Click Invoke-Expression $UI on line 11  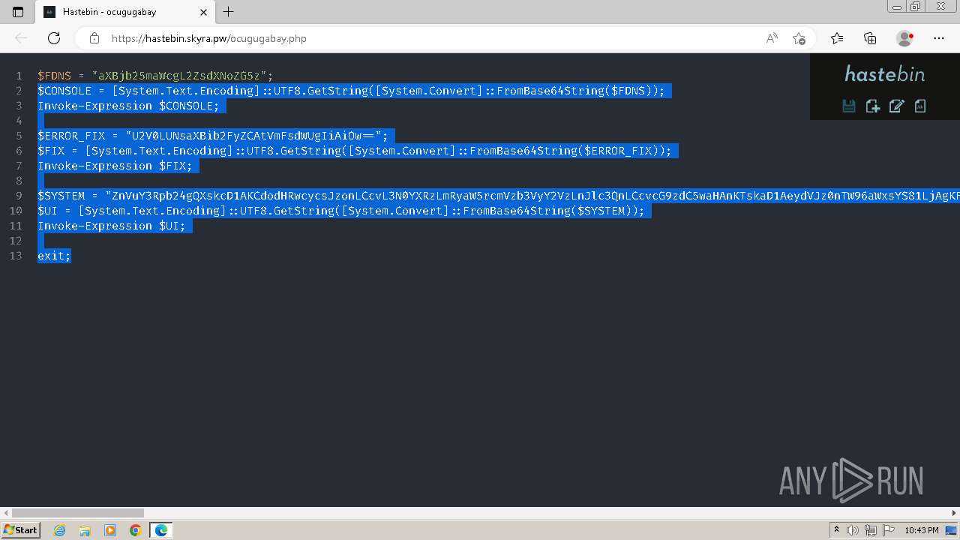tap(112, 226)
